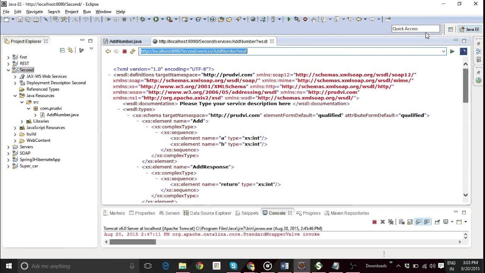Open the Window menu

pos(103,12)
